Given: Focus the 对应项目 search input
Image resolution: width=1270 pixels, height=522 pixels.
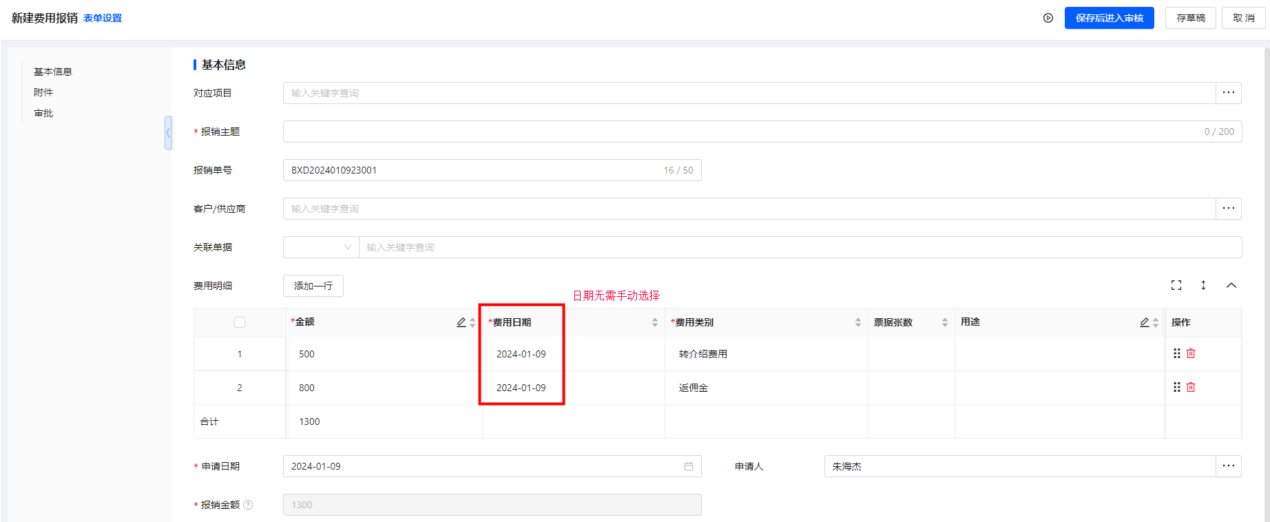Looking at the screenshot, I should pyautogui.click(x=749, y=93).
